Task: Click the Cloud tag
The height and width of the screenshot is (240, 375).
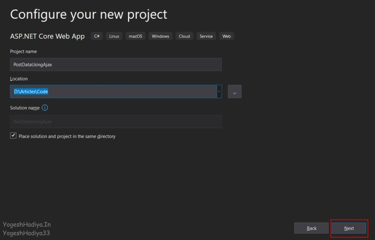Action: 184,36
